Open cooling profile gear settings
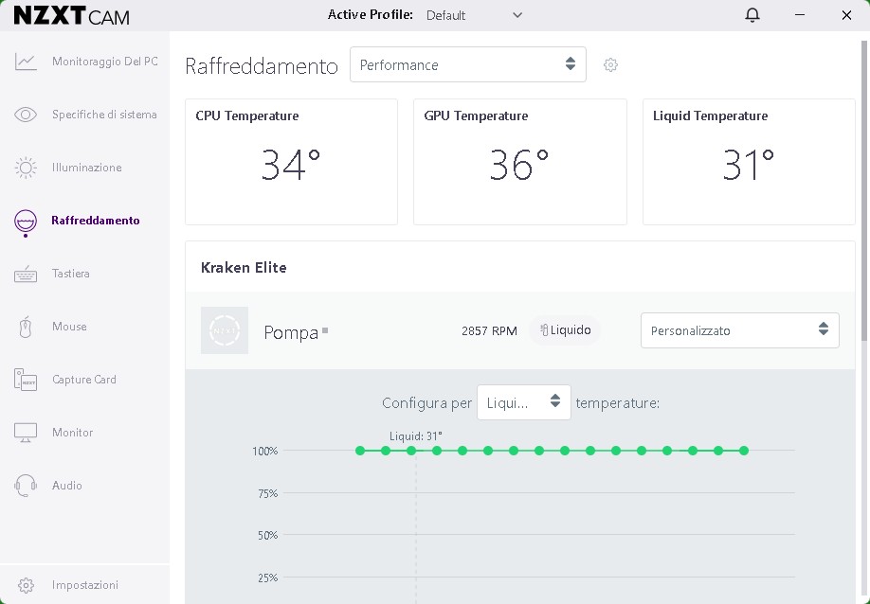 point(611,65)
